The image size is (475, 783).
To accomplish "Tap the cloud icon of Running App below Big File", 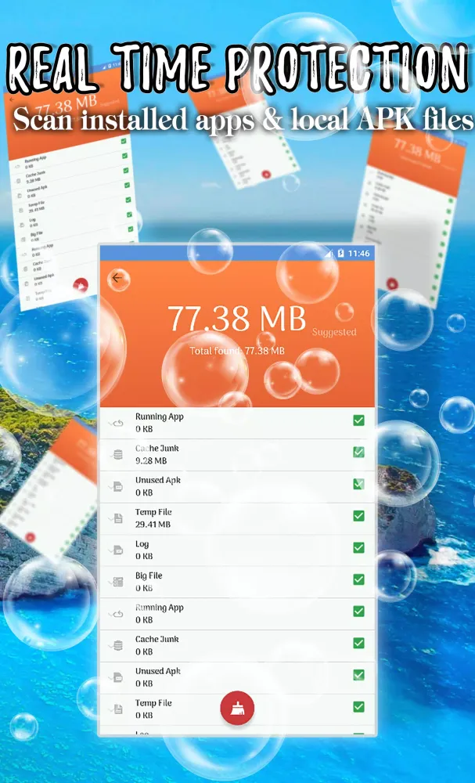I will (117, 614).
